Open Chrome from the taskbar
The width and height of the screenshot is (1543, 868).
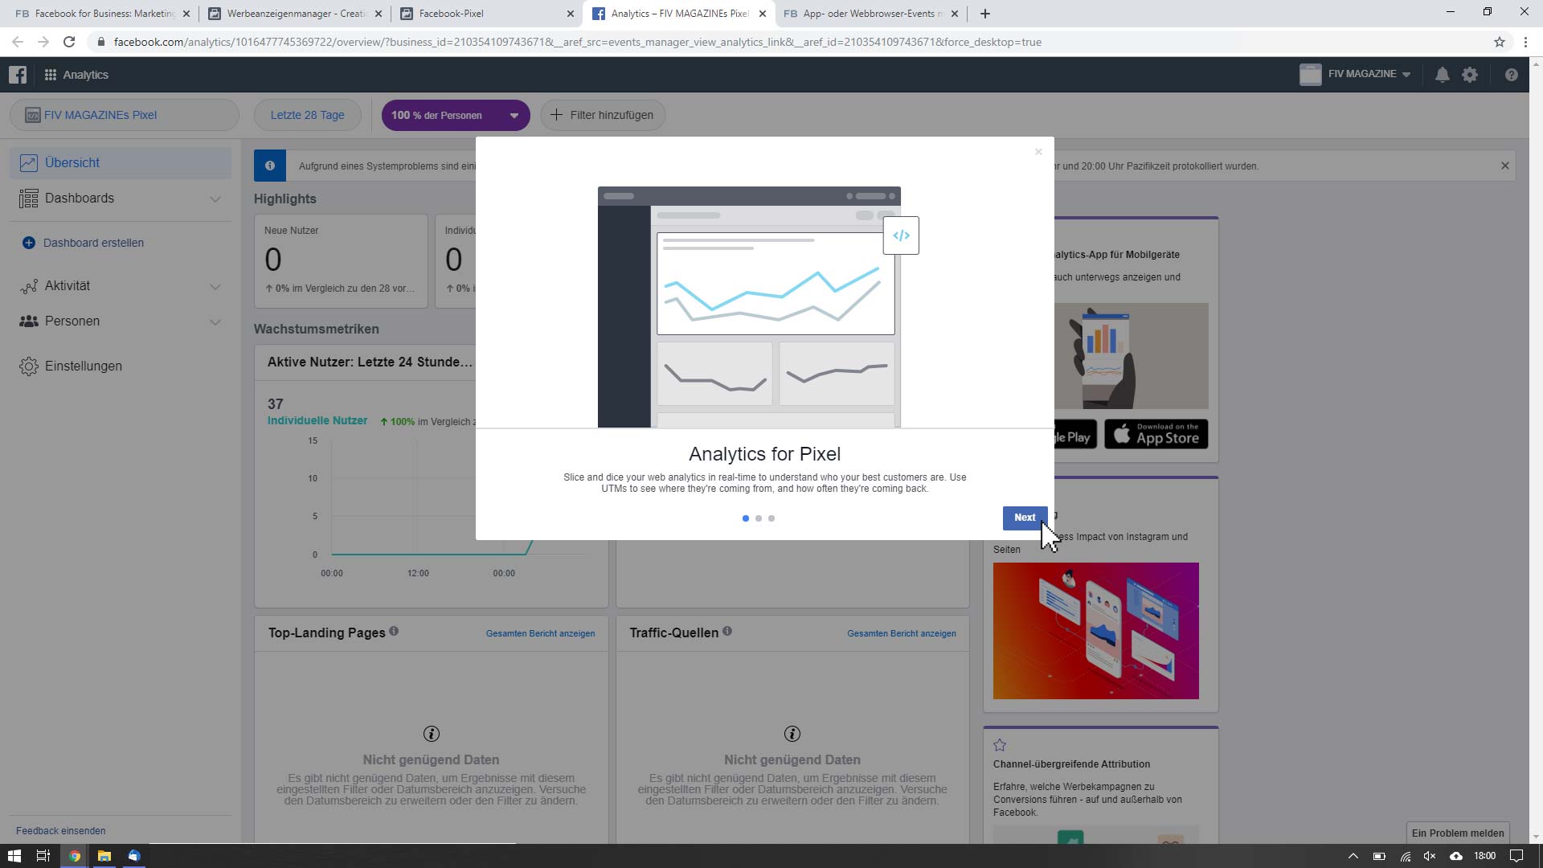pyautogui.click(x=74, y=856)
